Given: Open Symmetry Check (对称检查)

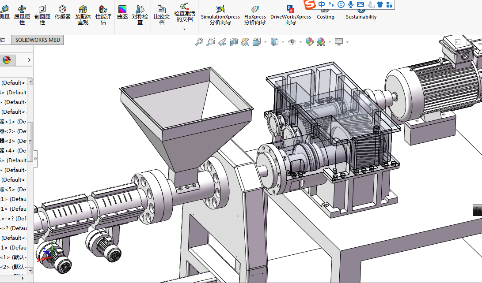Looking at the screenshot, I should pyautogui.click(x=140, y=15).
